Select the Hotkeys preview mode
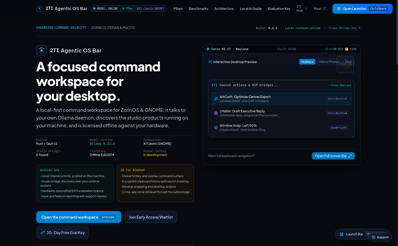398x246 pixels. pos(307,62)
